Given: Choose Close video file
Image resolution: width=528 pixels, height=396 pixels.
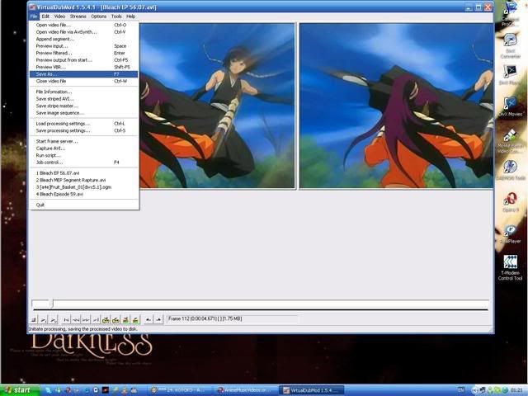Looking at the screenshot, I should coord(84,81).
